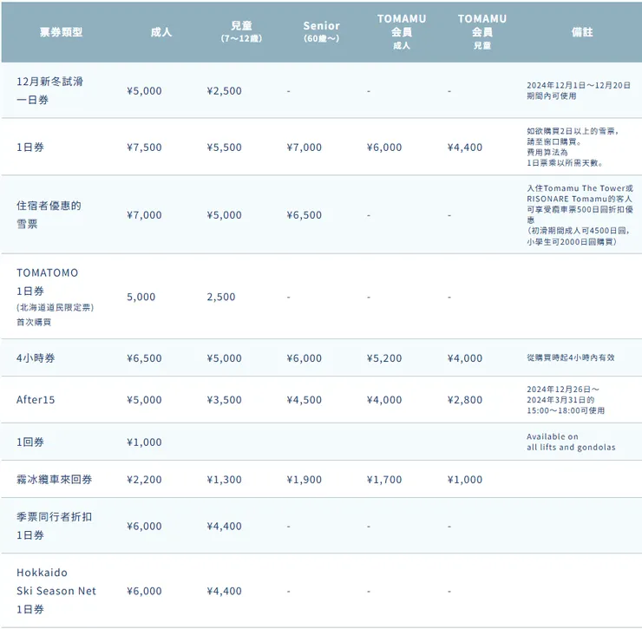
Task: Click ¥4,000 TOMAMU member adult After15 price
Action: [x=384, y=400]
